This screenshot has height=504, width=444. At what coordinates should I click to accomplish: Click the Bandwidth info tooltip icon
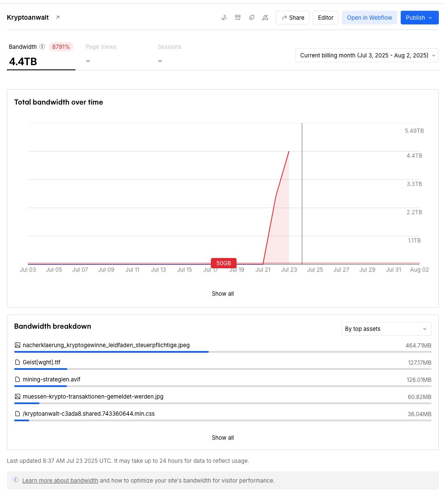point(41,47)
